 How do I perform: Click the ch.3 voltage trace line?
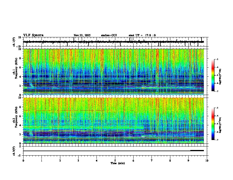point(114,151)
